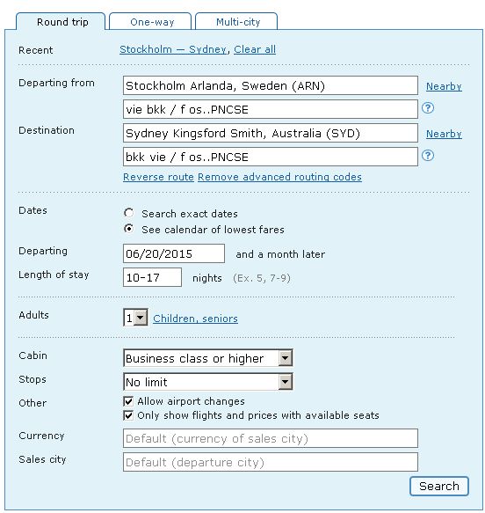Click the Search button
The width and height of the screenshot is (485, 513).
439,487
